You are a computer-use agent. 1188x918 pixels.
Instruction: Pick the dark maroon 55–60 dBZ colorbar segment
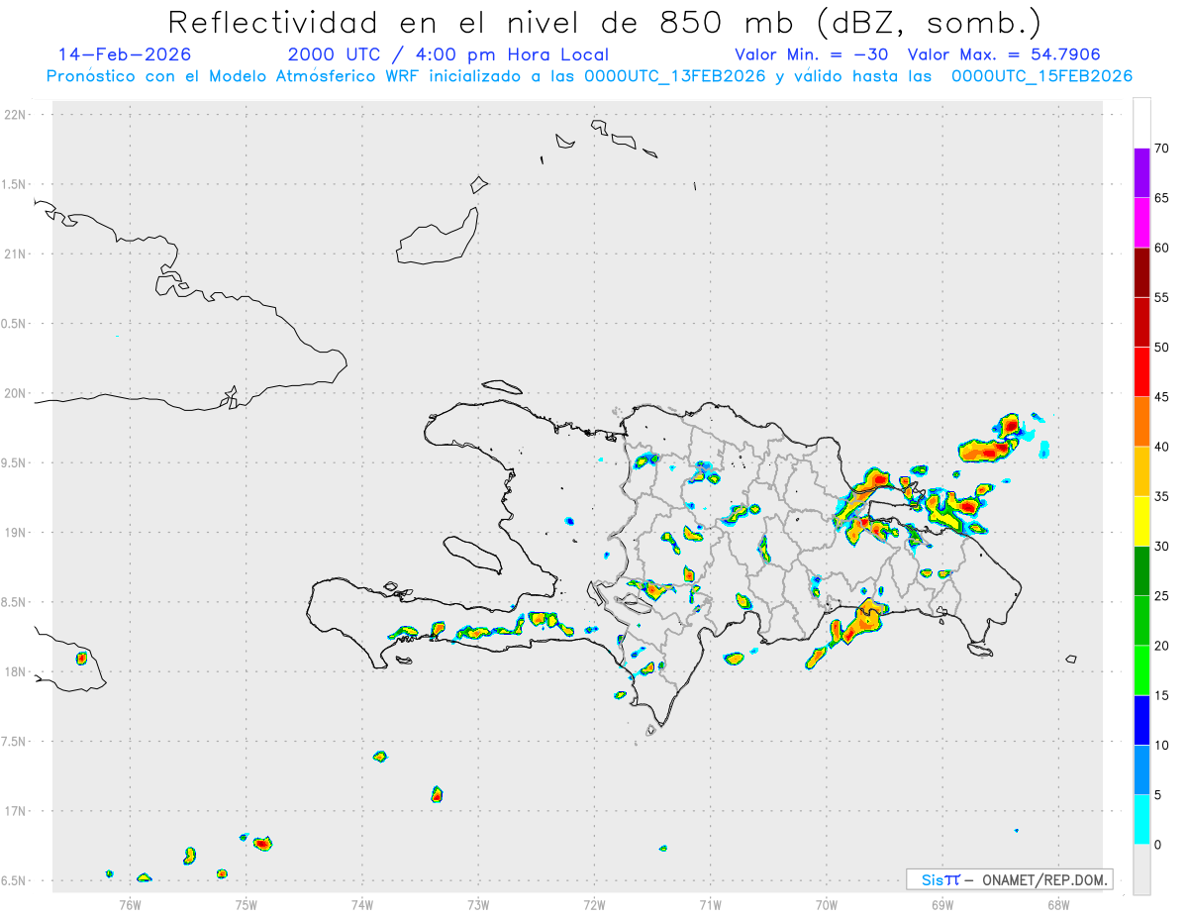tap(1141, 272)
